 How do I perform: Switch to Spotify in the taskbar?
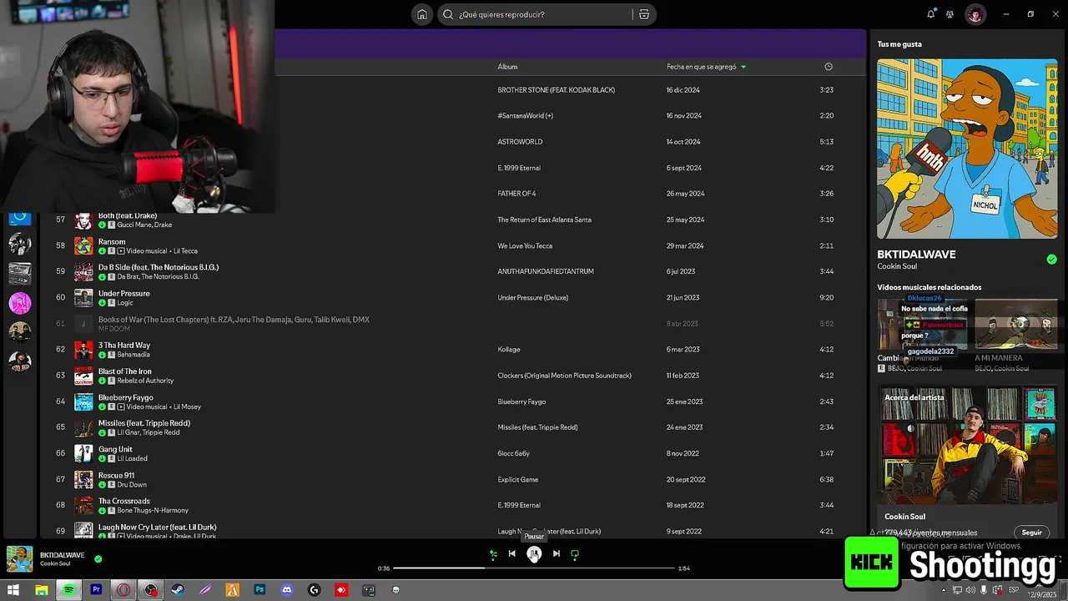[x=68, y=590]
